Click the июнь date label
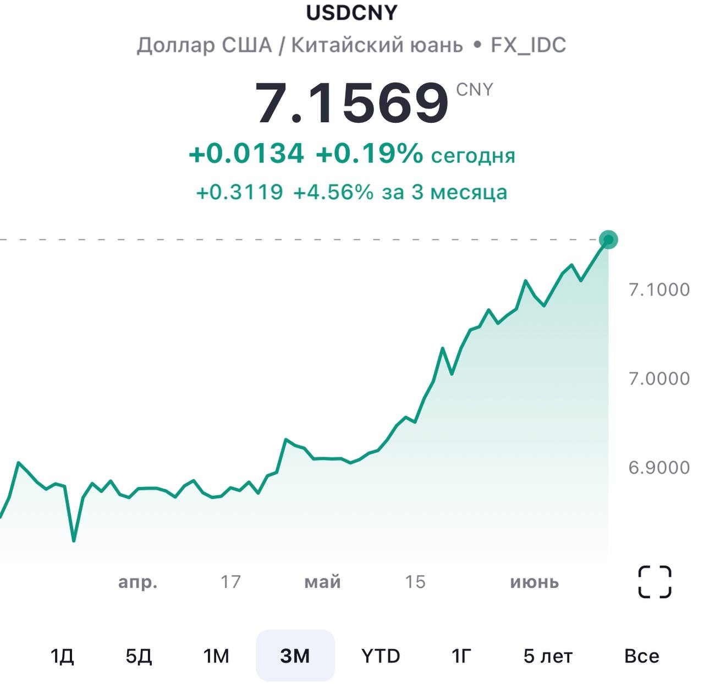The width and height of the screenshot is (704, 684). [x=534, y=582]
